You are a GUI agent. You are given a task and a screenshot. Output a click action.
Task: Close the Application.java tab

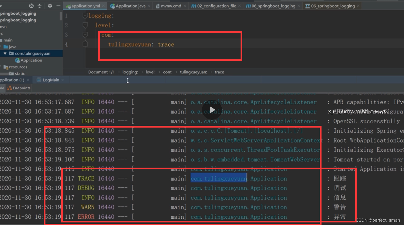coord(149,6)
